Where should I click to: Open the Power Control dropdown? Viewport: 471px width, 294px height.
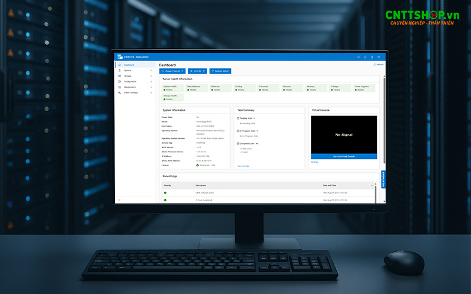coord(172,71)
